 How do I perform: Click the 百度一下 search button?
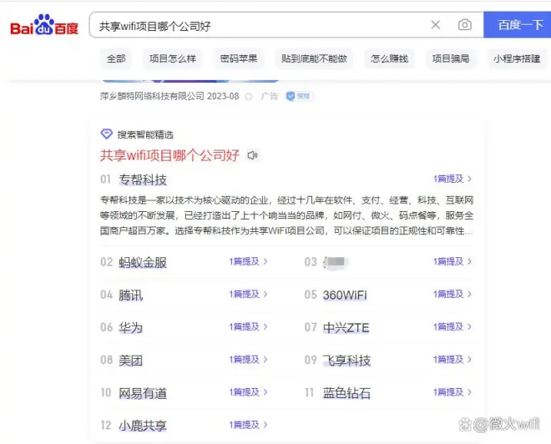click(518, 25)
